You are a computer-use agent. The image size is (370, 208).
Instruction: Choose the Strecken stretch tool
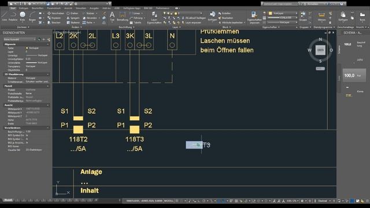click(x=54, y=23)
